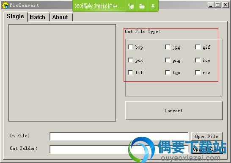Toggle the raw output type checkbox
Screen dimensions: 231x163
pyautogui.click(x=198, y=72)
